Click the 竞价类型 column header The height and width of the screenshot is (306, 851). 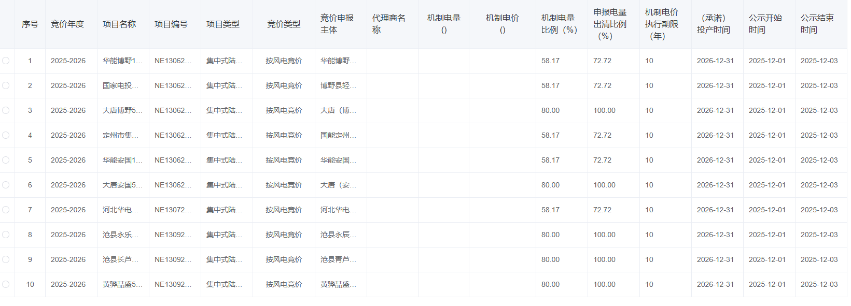[284, 24]
